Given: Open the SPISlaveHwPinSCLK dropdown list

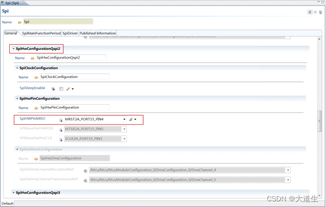Looking at the screenshot, I should point(124,139).
